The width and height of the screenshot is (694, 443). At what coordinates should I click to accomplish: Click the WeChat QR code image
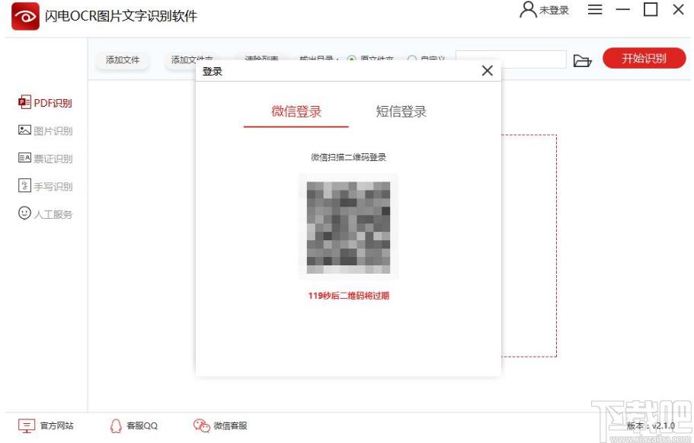tap(348, 226)
